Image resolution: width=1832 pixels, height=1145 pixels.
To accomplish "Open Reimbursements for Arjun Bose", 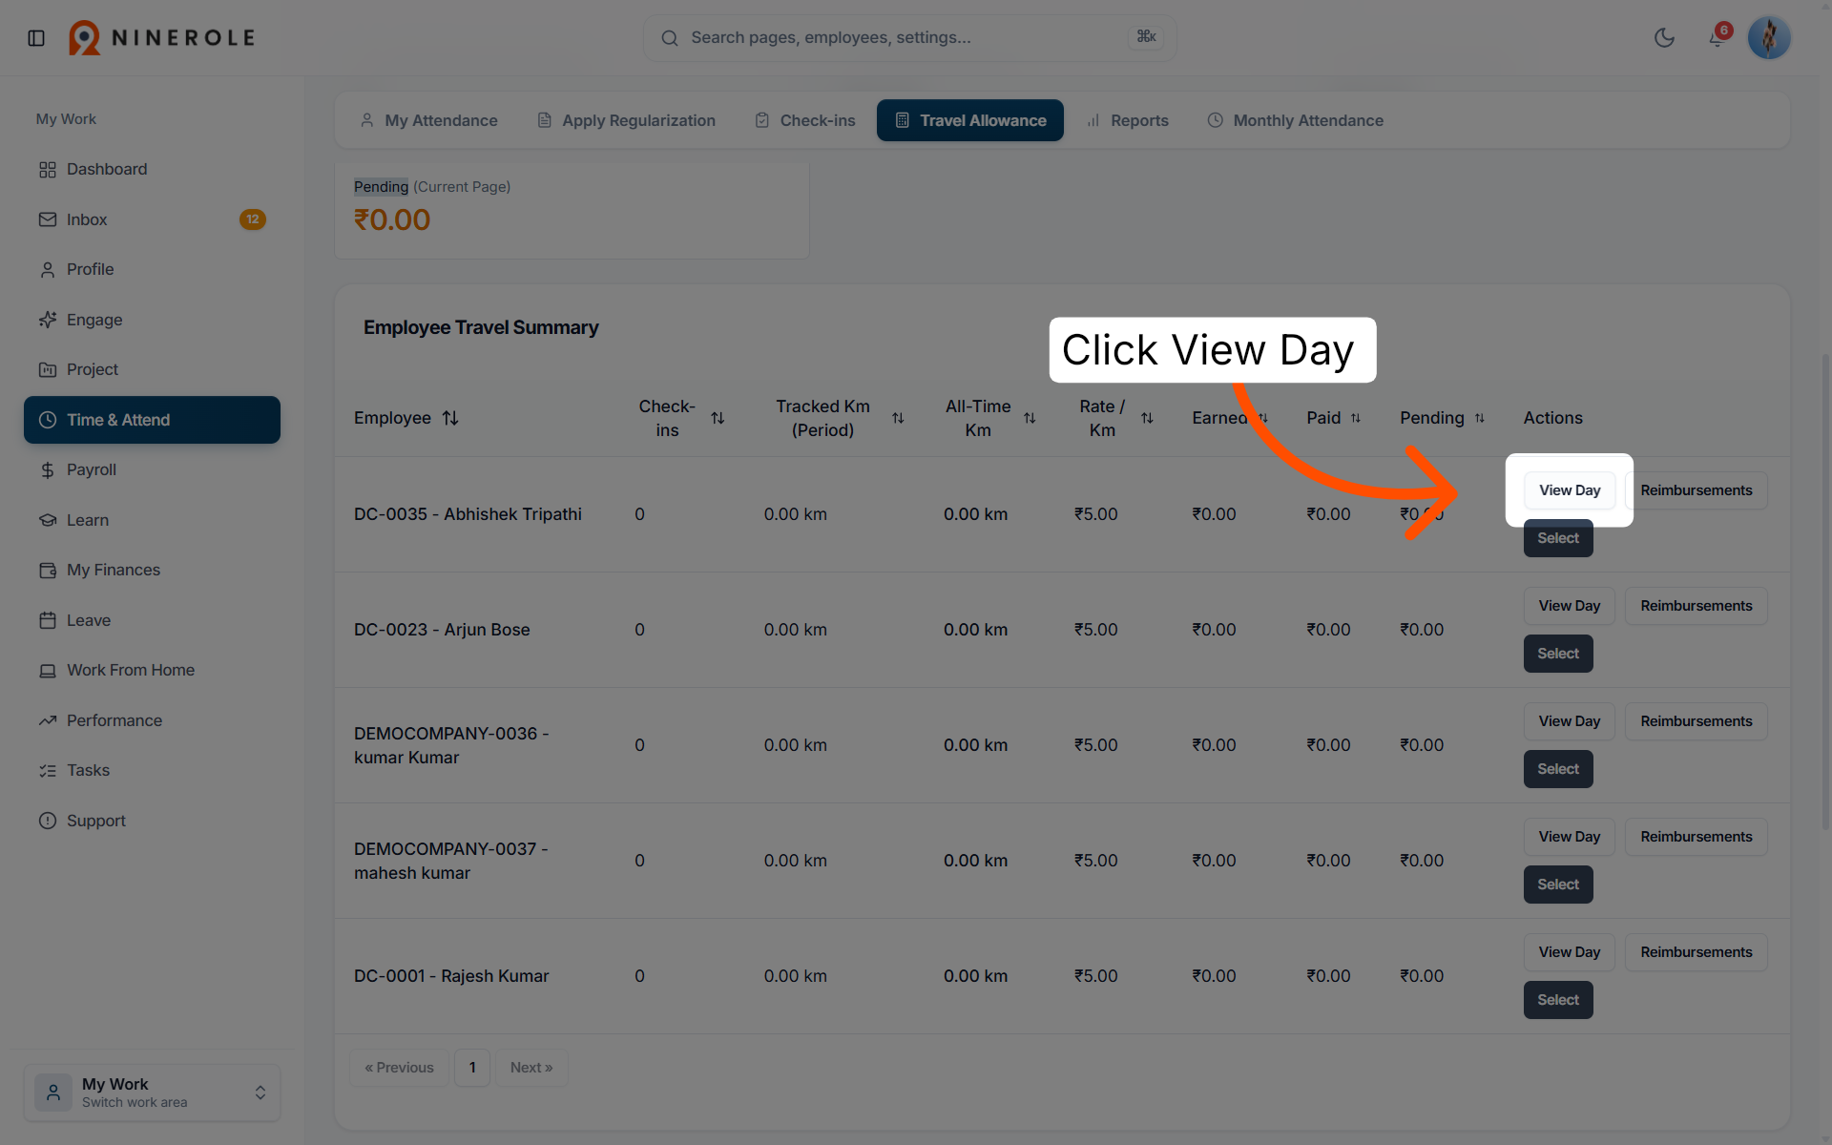I will pyautogui.click(x=1697, y=606).
